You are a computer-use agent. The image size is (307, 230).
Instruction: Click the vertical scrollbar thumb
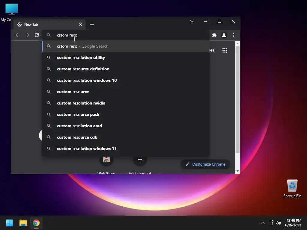point(237,99)
